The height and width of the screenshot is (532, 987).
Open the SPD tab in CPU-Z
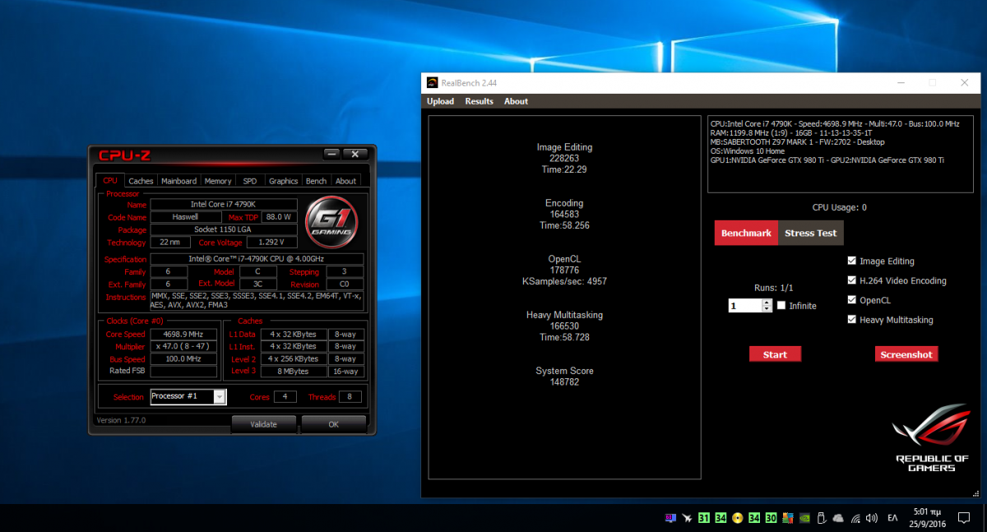250,181
